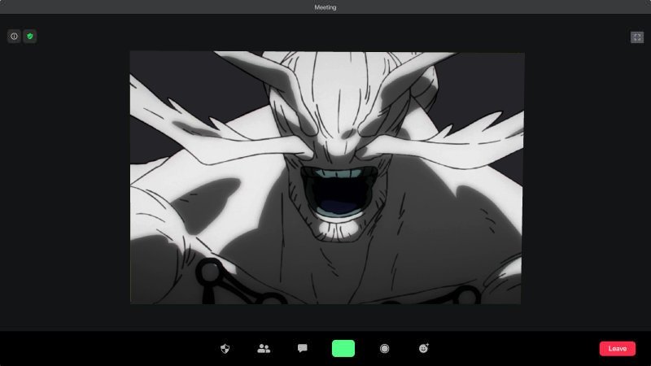
Task: Open the Chat panel
Action: click(302, 348)
